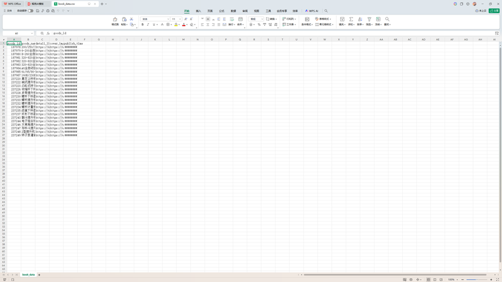Viewport: 502px width, 282px height.
Task: Select the book_data sheet tab
Action: point(28,274)
